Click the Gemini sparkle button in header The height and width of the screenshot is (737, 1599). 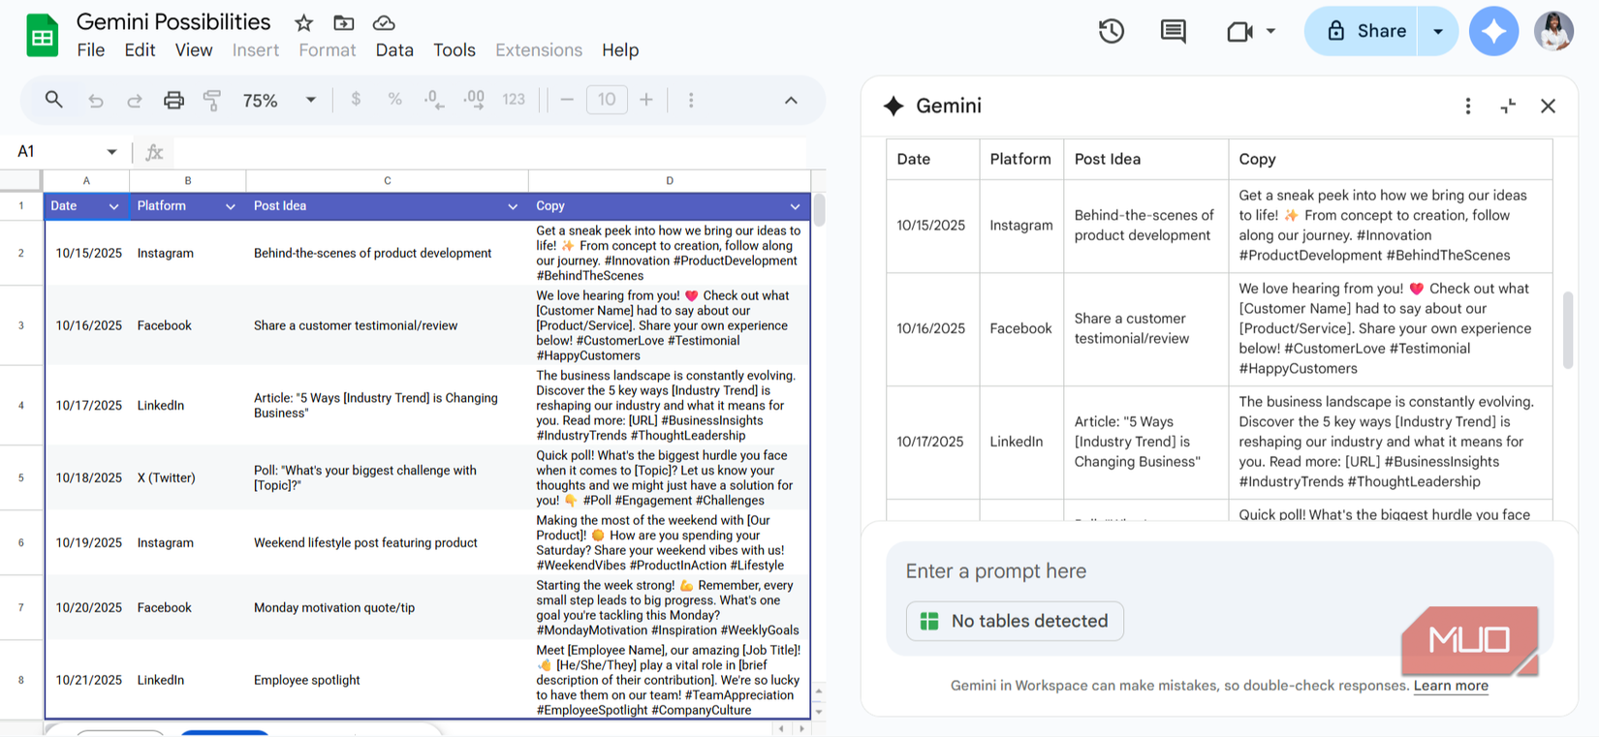[1493, 31]
